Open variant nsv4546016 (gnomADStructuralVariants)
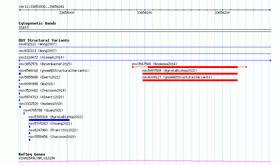The height and width of the screenshot is (165, 280). tap(54, 71)
